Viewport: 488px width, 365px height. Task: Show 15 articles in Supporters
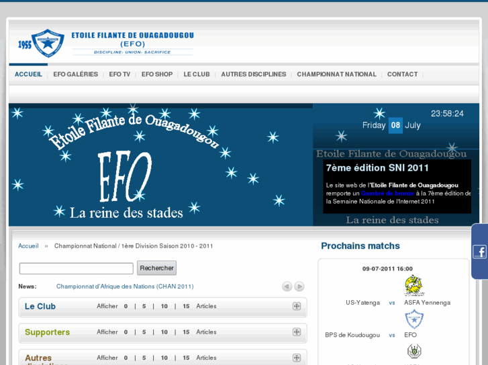point(186,332)
